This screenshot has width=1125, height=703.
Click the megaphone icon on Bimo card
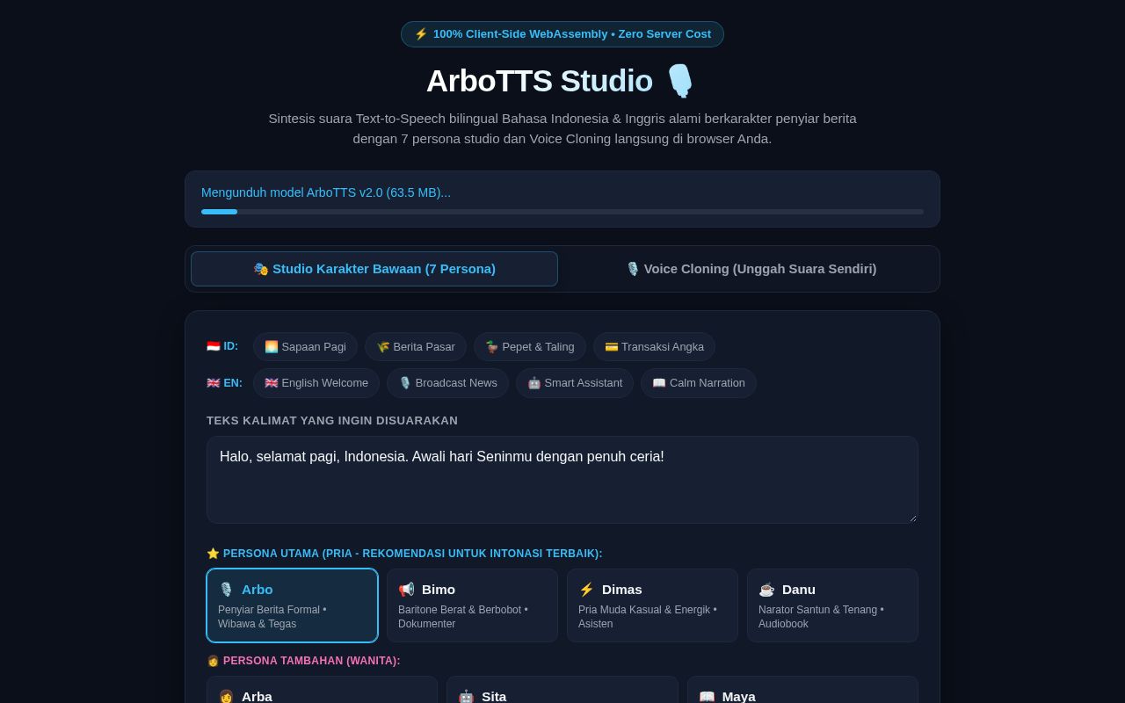pos(406,590)
